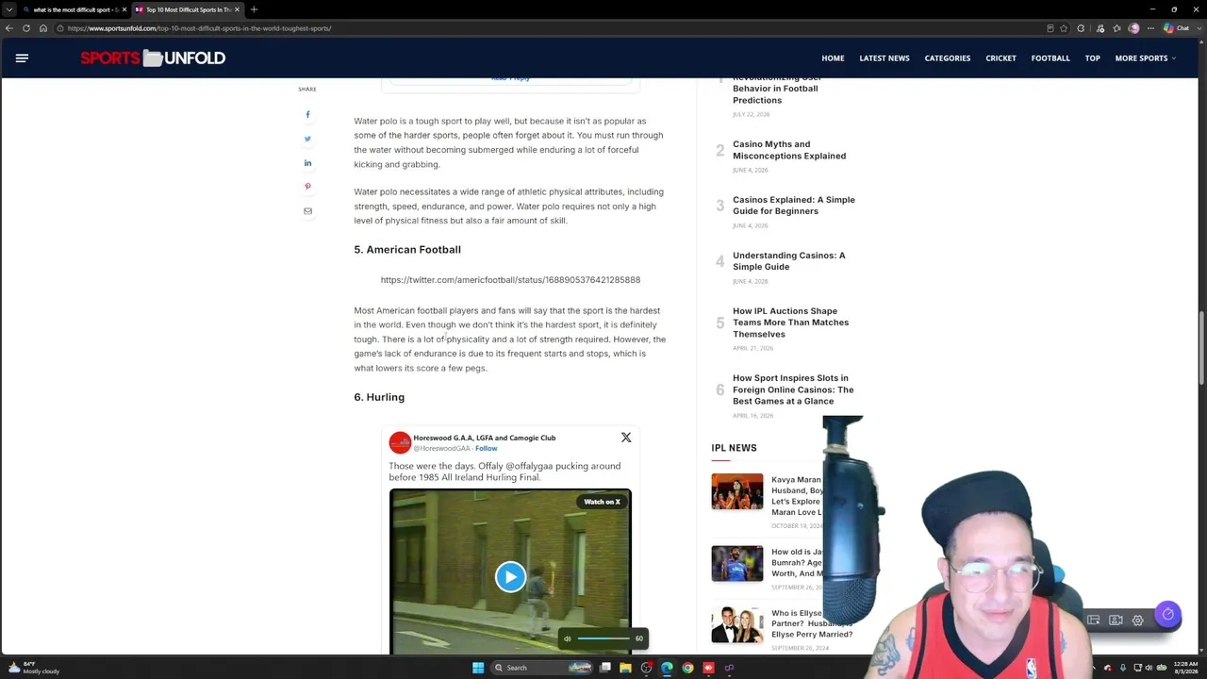Viewport: 1207px width, 679px height.
Task: Share the article on Pinterest
Action: [x=307, y=187]
